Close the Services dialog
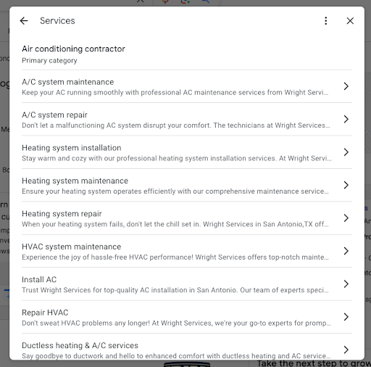The width and height of the screenshot is (371, 367). tap(350, 21)
